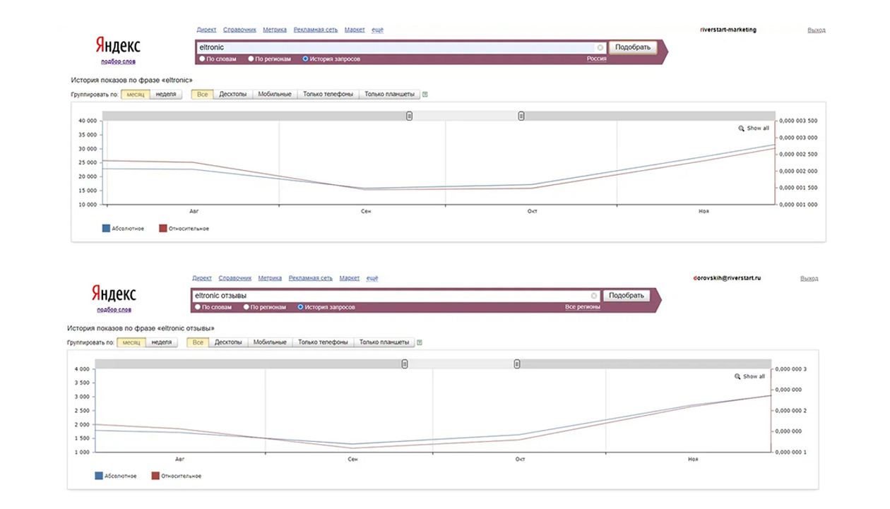Expand the ещё menu in lower navigation
890x509 pixels.
[372, 278]
